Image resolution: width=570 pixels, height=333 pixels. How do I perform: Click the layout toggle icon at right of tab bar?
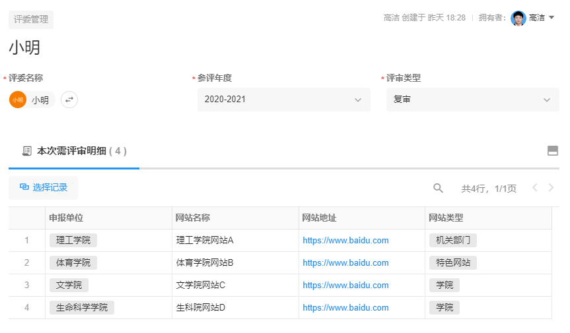coord(553,151)
